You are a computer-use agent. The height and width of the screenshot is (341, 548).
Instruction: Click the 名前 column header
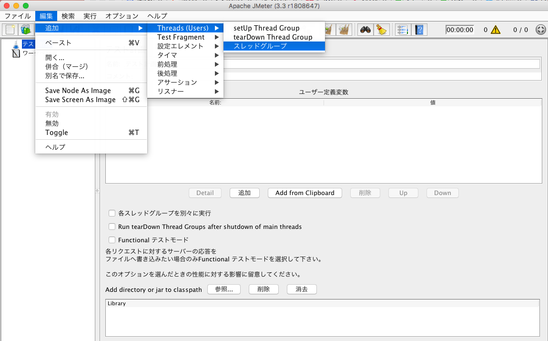pyautogui.click(x=215, y=103)
